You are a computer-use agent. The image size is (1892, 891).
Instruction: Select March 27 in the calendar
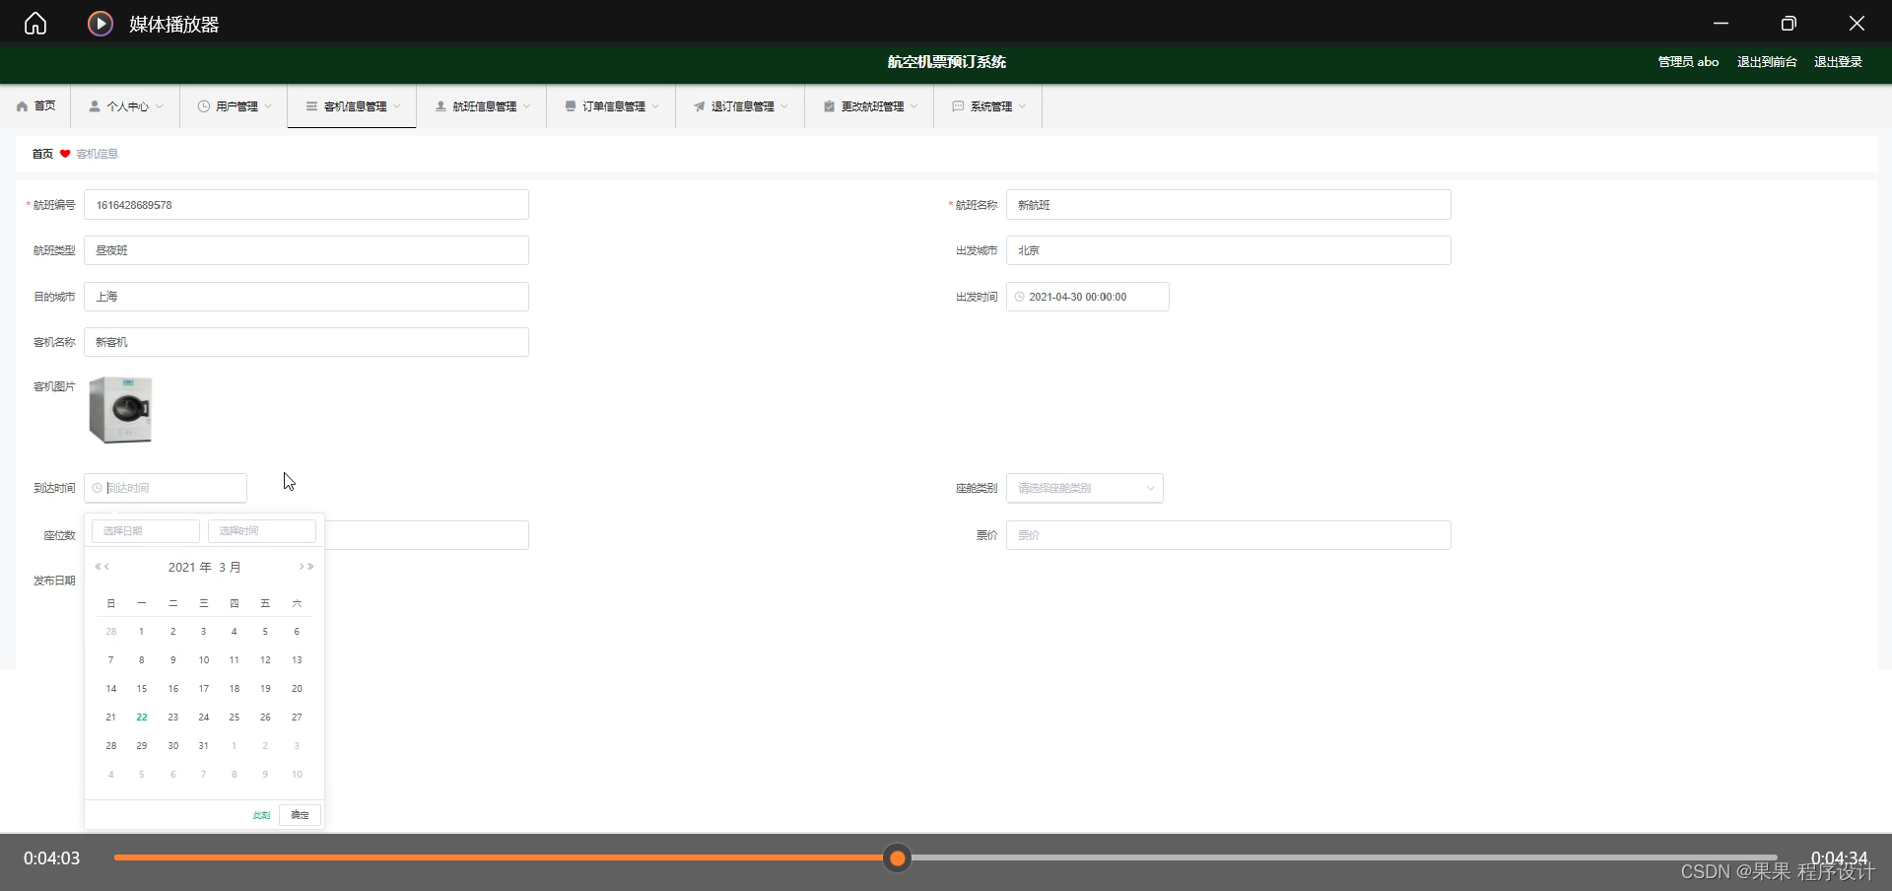pos(297,718)
